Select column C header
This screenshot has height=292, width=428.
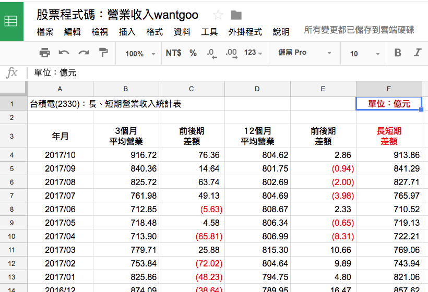192,89
